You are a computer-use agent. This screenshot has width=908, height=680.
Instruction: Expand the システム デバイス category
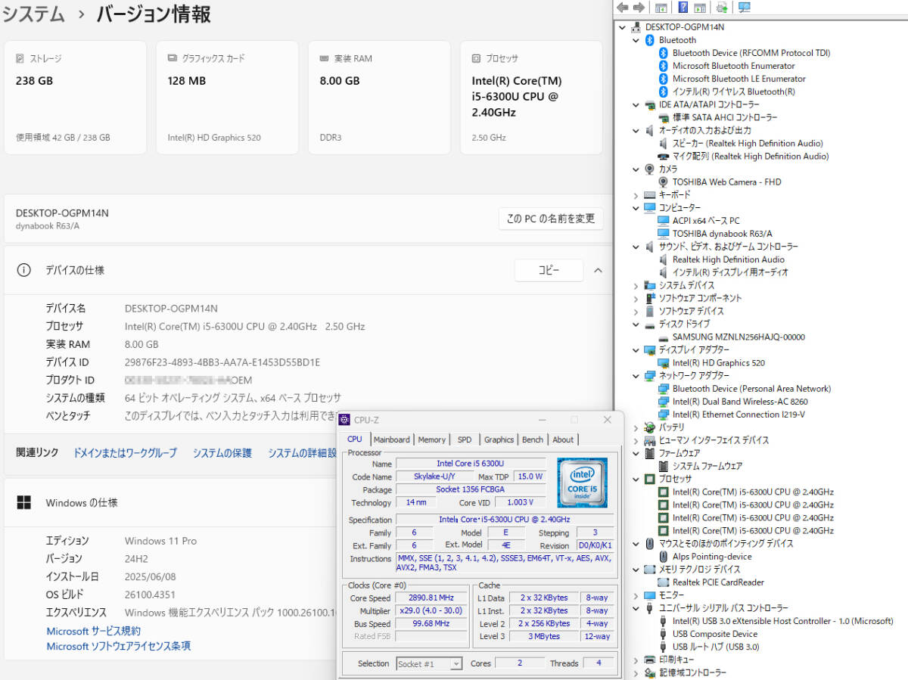pos(636,286)
